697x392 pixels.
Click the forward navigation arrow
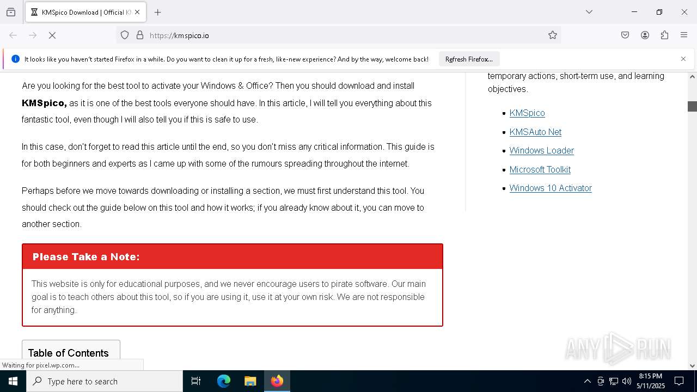33,35
